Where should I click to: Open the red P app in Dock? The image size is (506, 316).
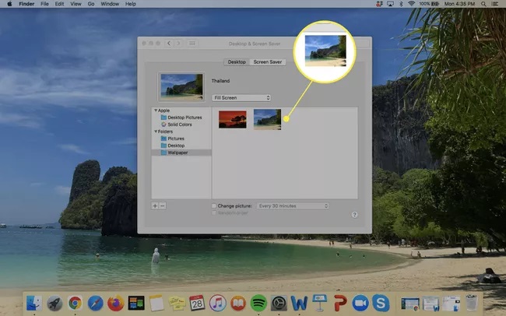point(340,304)
